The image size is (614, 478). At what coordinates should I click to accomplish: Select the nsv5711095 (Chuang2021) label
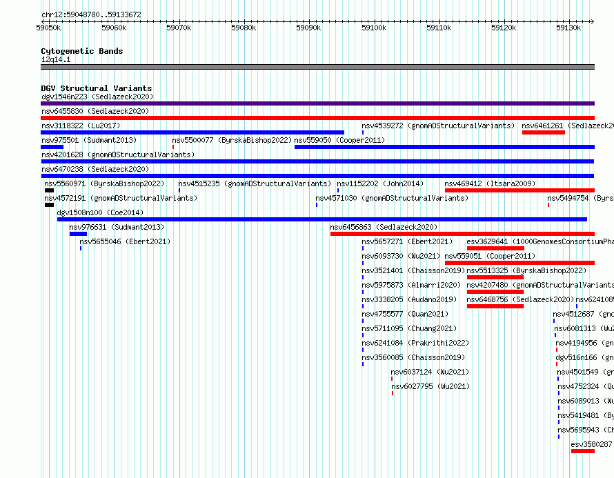tap(409, 328)
